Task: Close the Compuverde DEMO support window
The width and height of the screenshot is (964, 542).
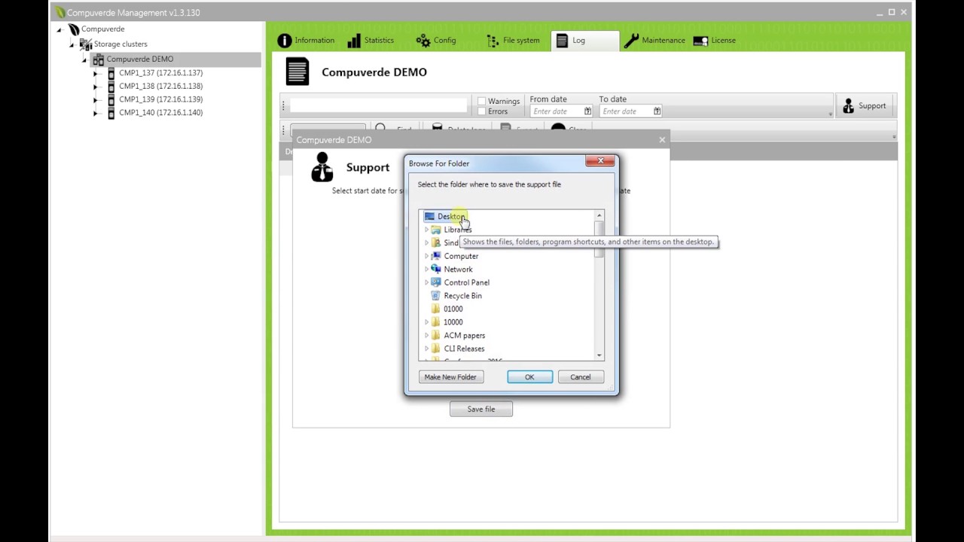Action: 662,140
